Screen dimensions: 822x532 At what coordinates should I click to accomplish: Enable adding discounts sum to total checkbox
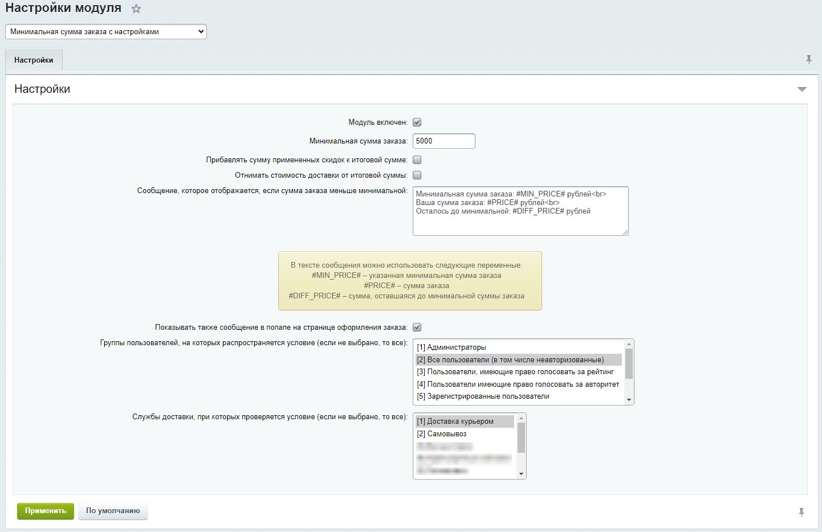click(417, 160)
